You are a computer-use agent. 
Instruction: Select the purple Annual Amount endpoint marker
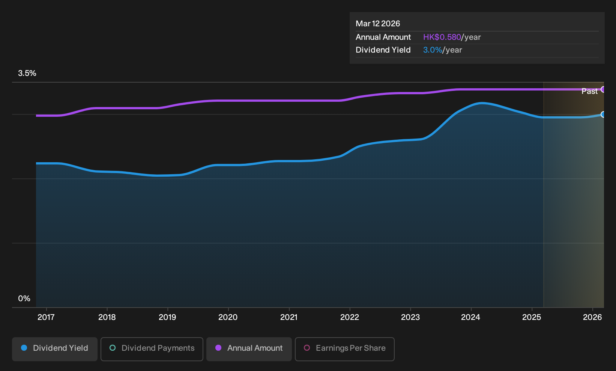(x=603, y=89)
